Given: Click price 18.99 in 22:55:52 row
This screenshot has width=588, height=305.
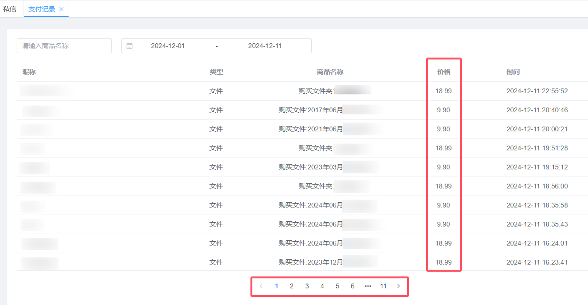Looking at the screenshot, I should click(x=444, y=91).
